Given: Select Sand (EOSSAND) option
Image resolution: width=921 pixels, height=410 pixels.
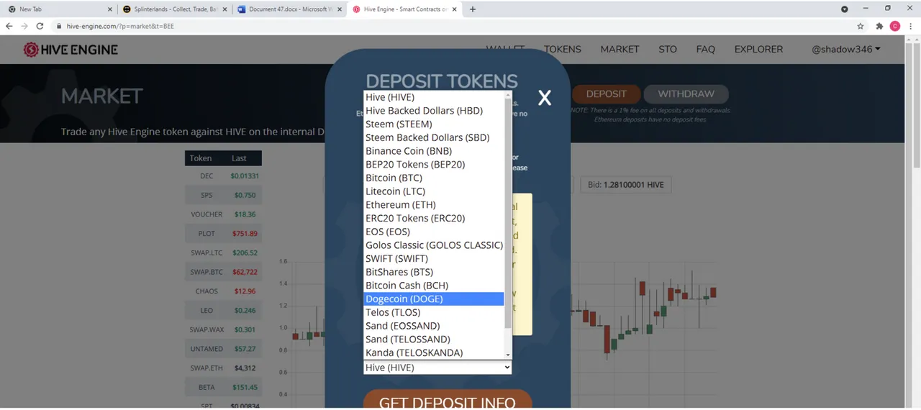Looking at the screenshot, I should pos(434,326).
